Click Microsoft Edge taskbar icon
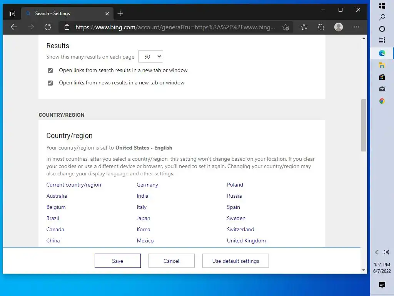Screen dimensions: 394x296 (x=382, y=53)
